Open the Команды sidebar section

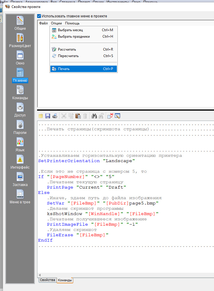[20, 92]
